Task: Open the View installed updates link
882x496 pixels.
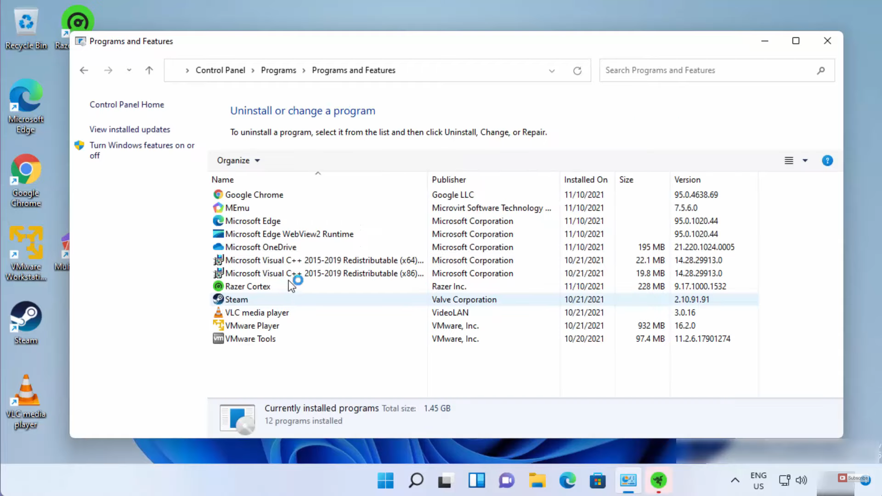Action: click(130, 130)
